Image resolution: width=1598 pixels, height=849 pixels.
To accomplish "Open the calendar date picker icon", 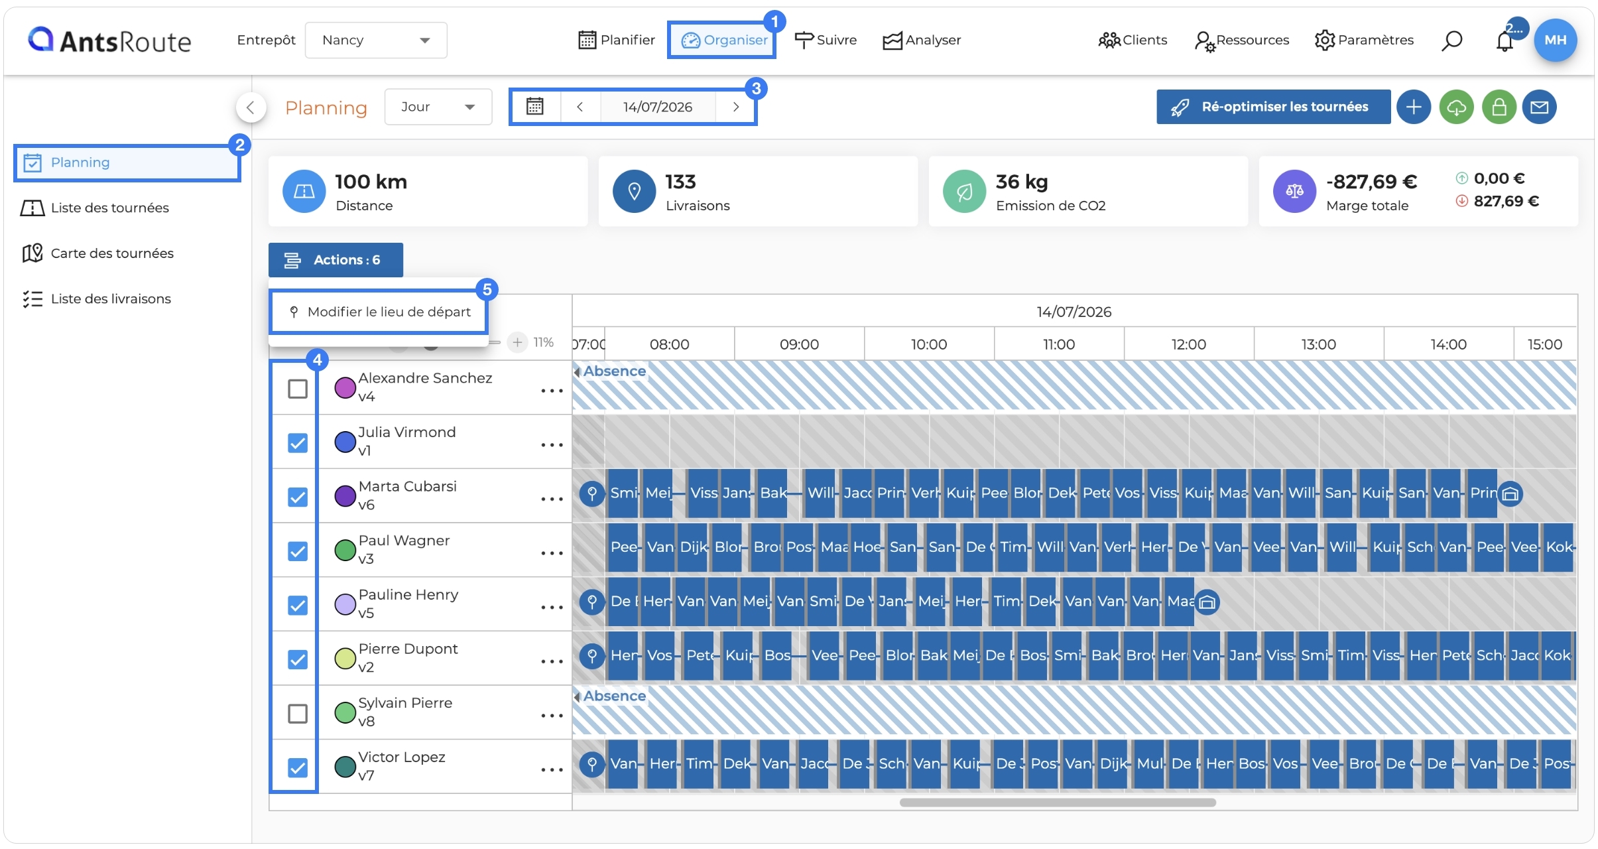I will [x=535, y=107].
